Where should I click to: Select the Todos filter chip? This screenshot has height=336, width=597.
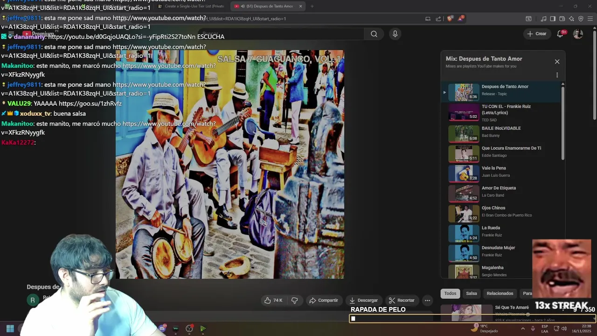[450, 294]
